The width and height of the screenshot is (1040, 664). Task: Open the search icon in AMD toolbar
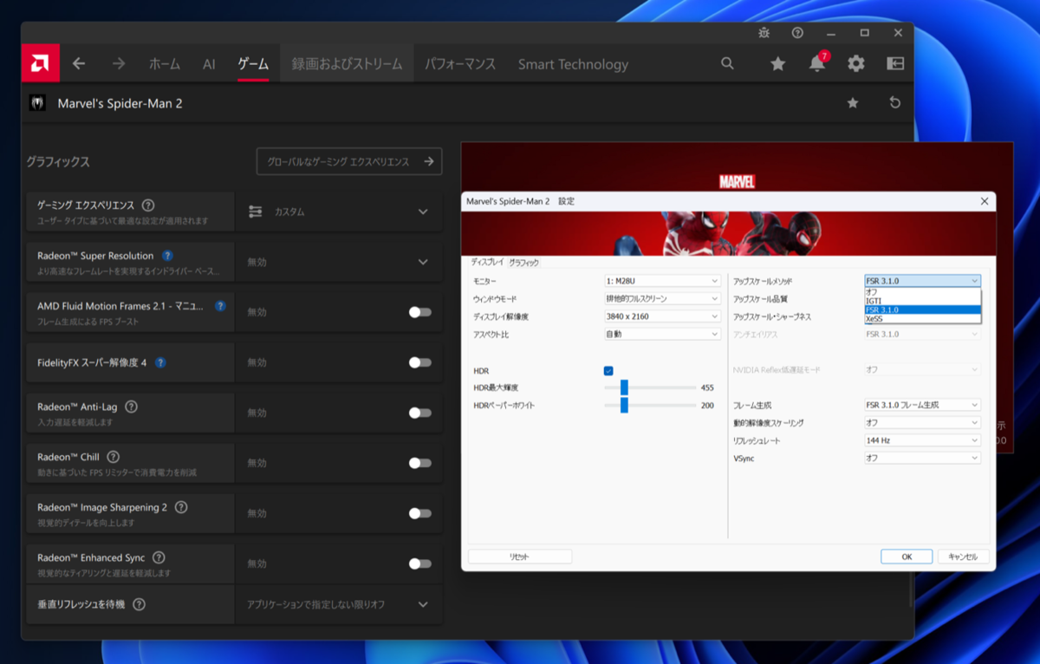tap(727, 63)
